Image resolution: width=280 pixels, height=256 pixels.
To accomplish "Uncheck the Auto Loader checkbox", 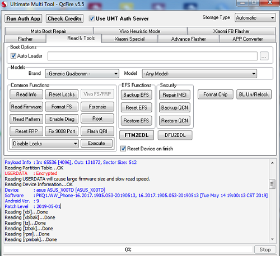I will click(x=13, y=56).
